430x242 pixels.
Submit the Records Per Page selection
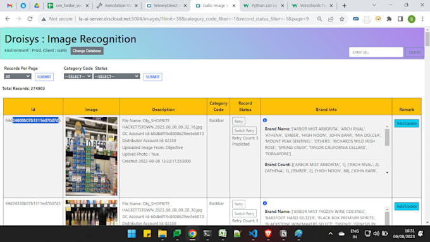point(44,77)
